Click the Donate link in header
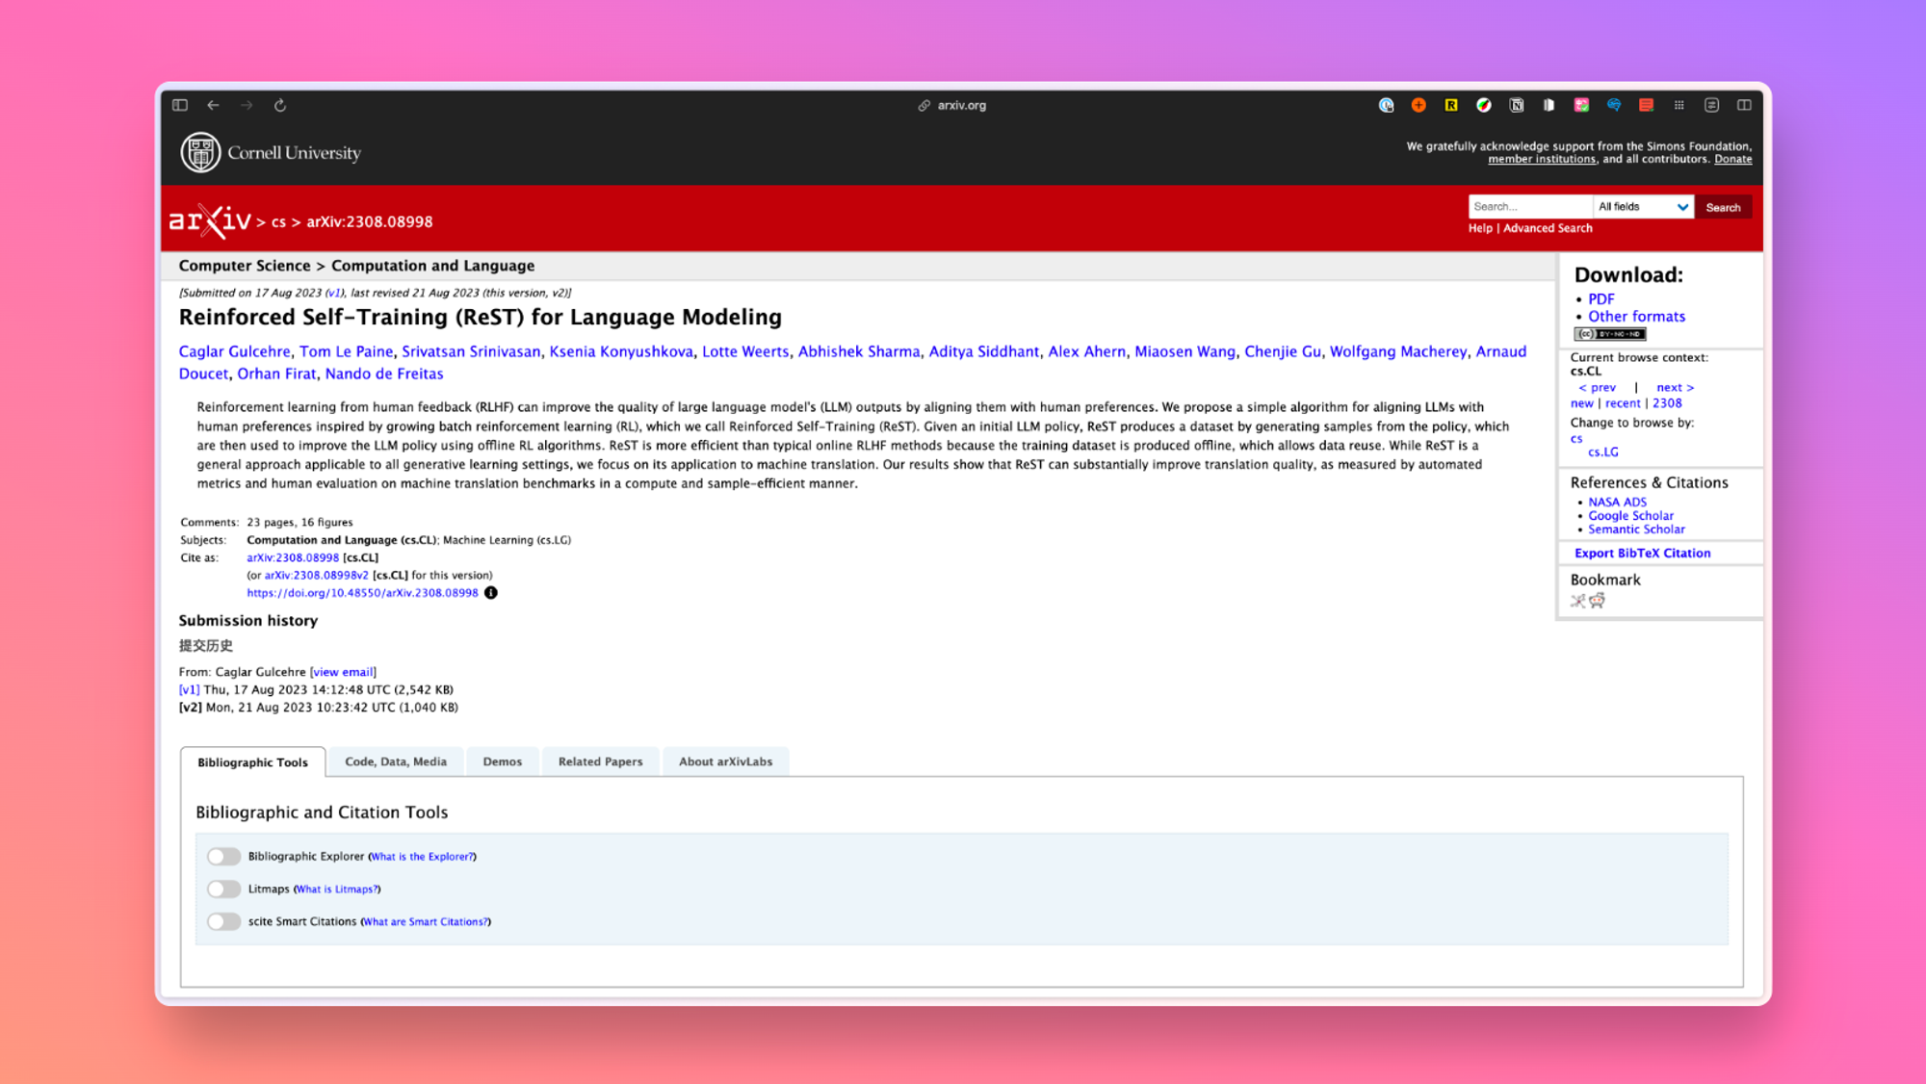Viewport: 1926px width, 1084px height. (1732, 160)
